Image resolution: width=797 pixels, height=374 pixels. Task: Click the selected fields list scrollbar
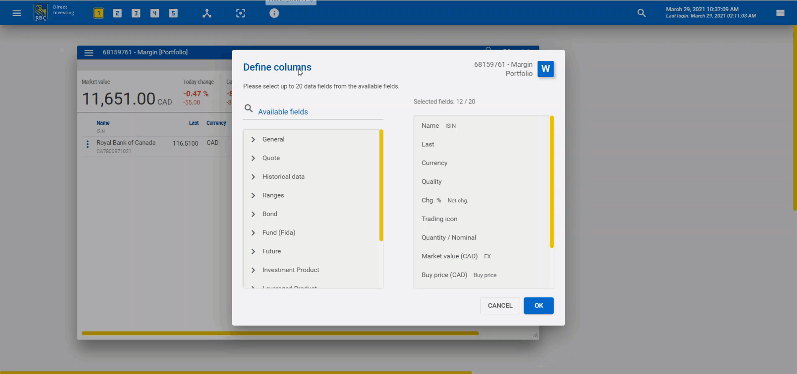[552, 182]
